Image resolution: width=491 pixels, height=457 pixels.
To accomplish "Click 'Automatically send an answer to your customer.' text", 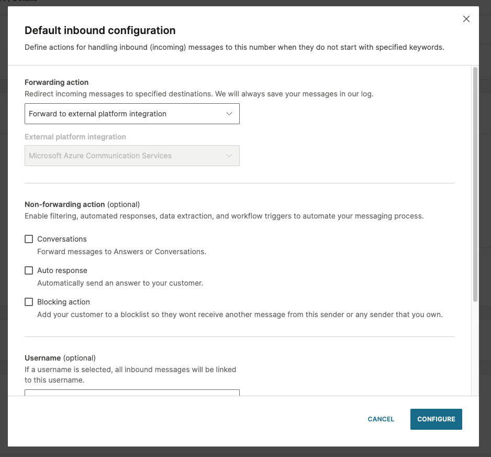I will (120, 283).
